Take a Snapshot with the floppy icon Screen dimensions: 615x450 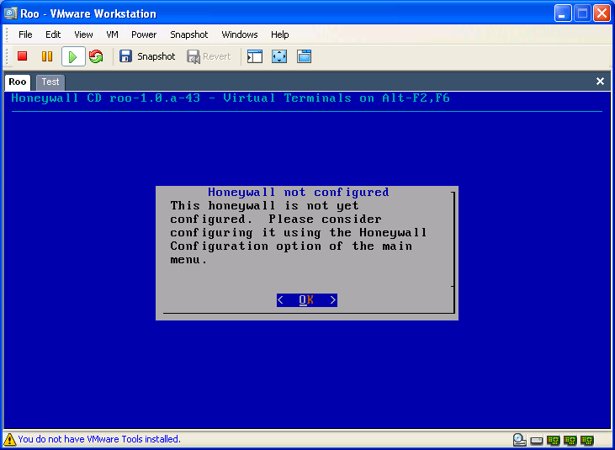tap(147, 56)
